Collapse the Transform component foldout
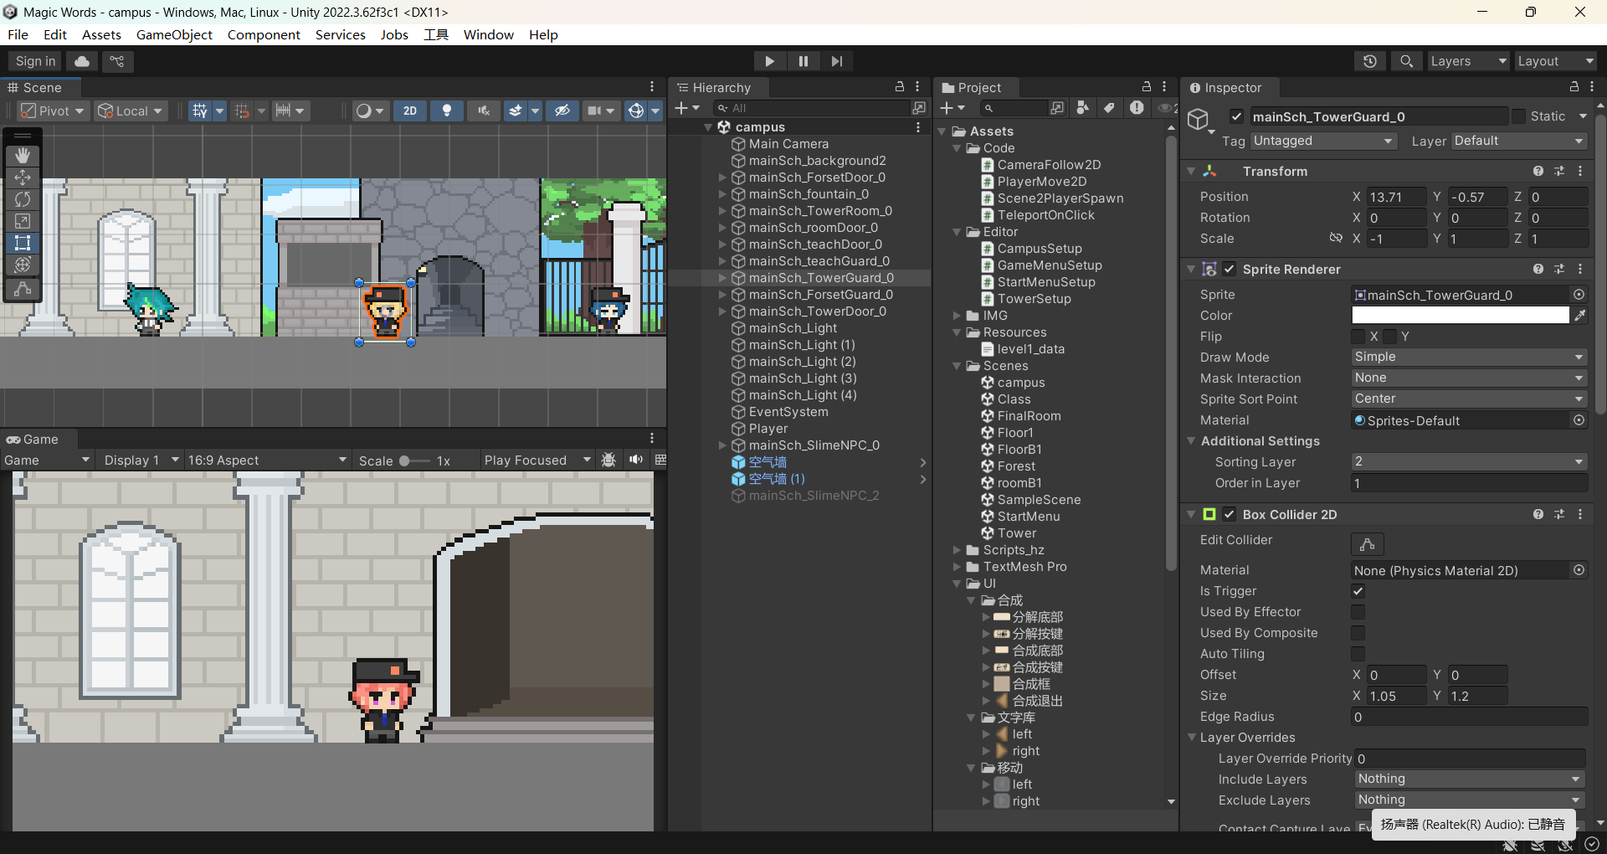This screenshot has height=854, width=1607. (x=1191, y=171)
